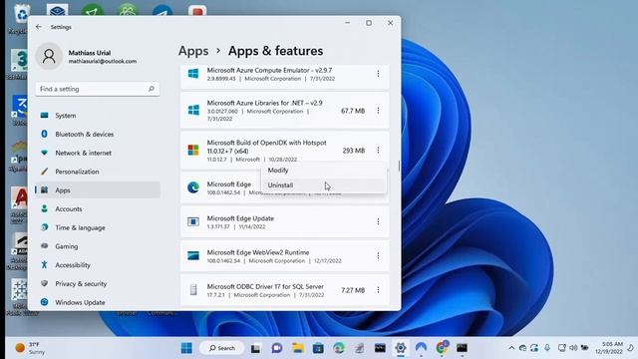Click the Find a setting search box

98,89
